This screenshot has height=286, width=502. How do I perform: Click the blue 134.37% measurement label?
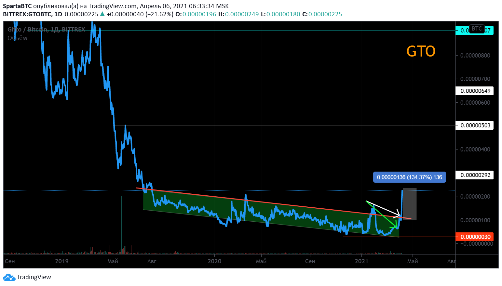pyautogui.click(x=409, y=177)
